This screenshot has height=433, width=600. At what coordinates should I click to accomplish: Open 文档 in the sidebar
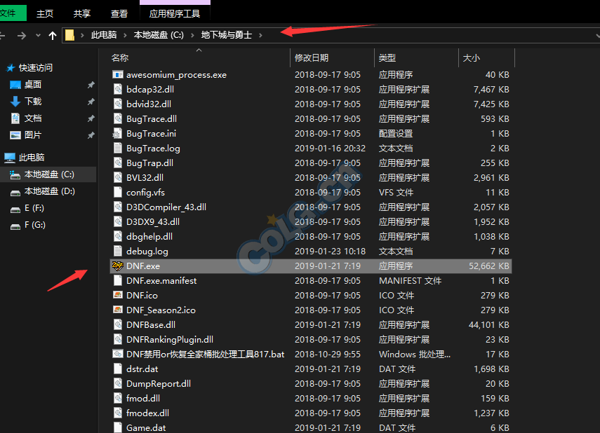tap(33, 118)
